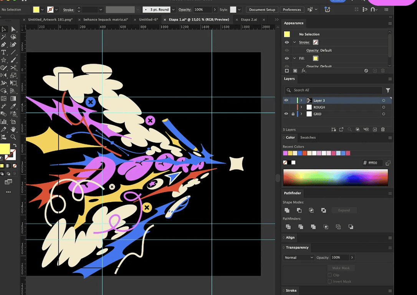Select the Type tool
The image size is (417, 295).
click(x=4, y=52)
